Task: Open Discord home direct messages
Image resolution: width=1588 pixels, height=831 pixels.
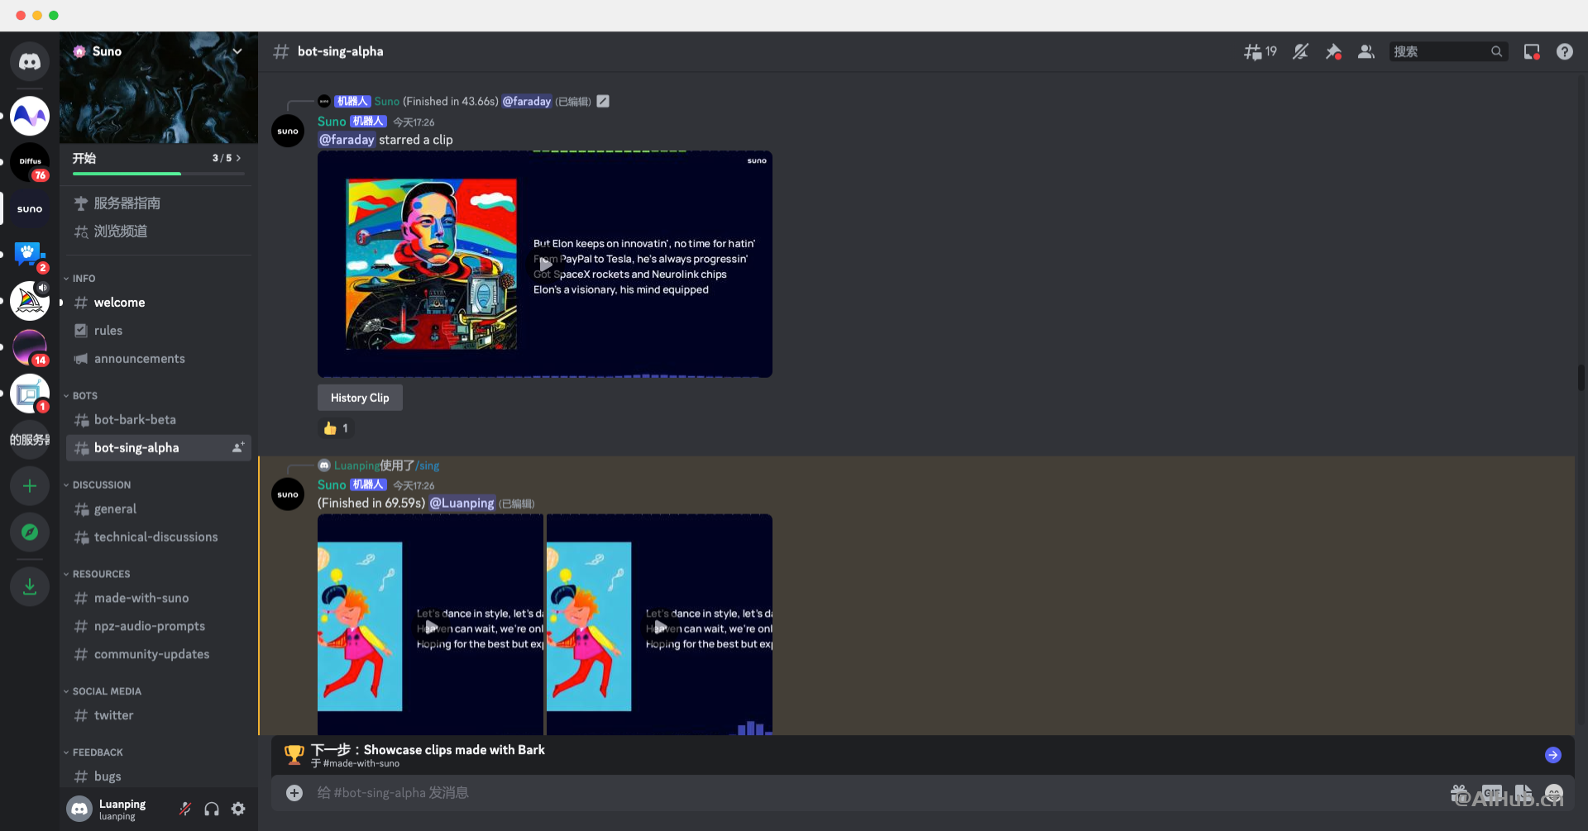Action: click(30, 61)
